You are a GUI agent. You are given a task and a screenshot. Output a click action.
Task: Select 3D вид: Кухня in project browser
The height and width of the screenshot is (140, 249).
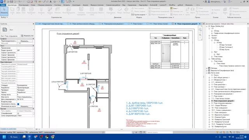coord(224,49)
